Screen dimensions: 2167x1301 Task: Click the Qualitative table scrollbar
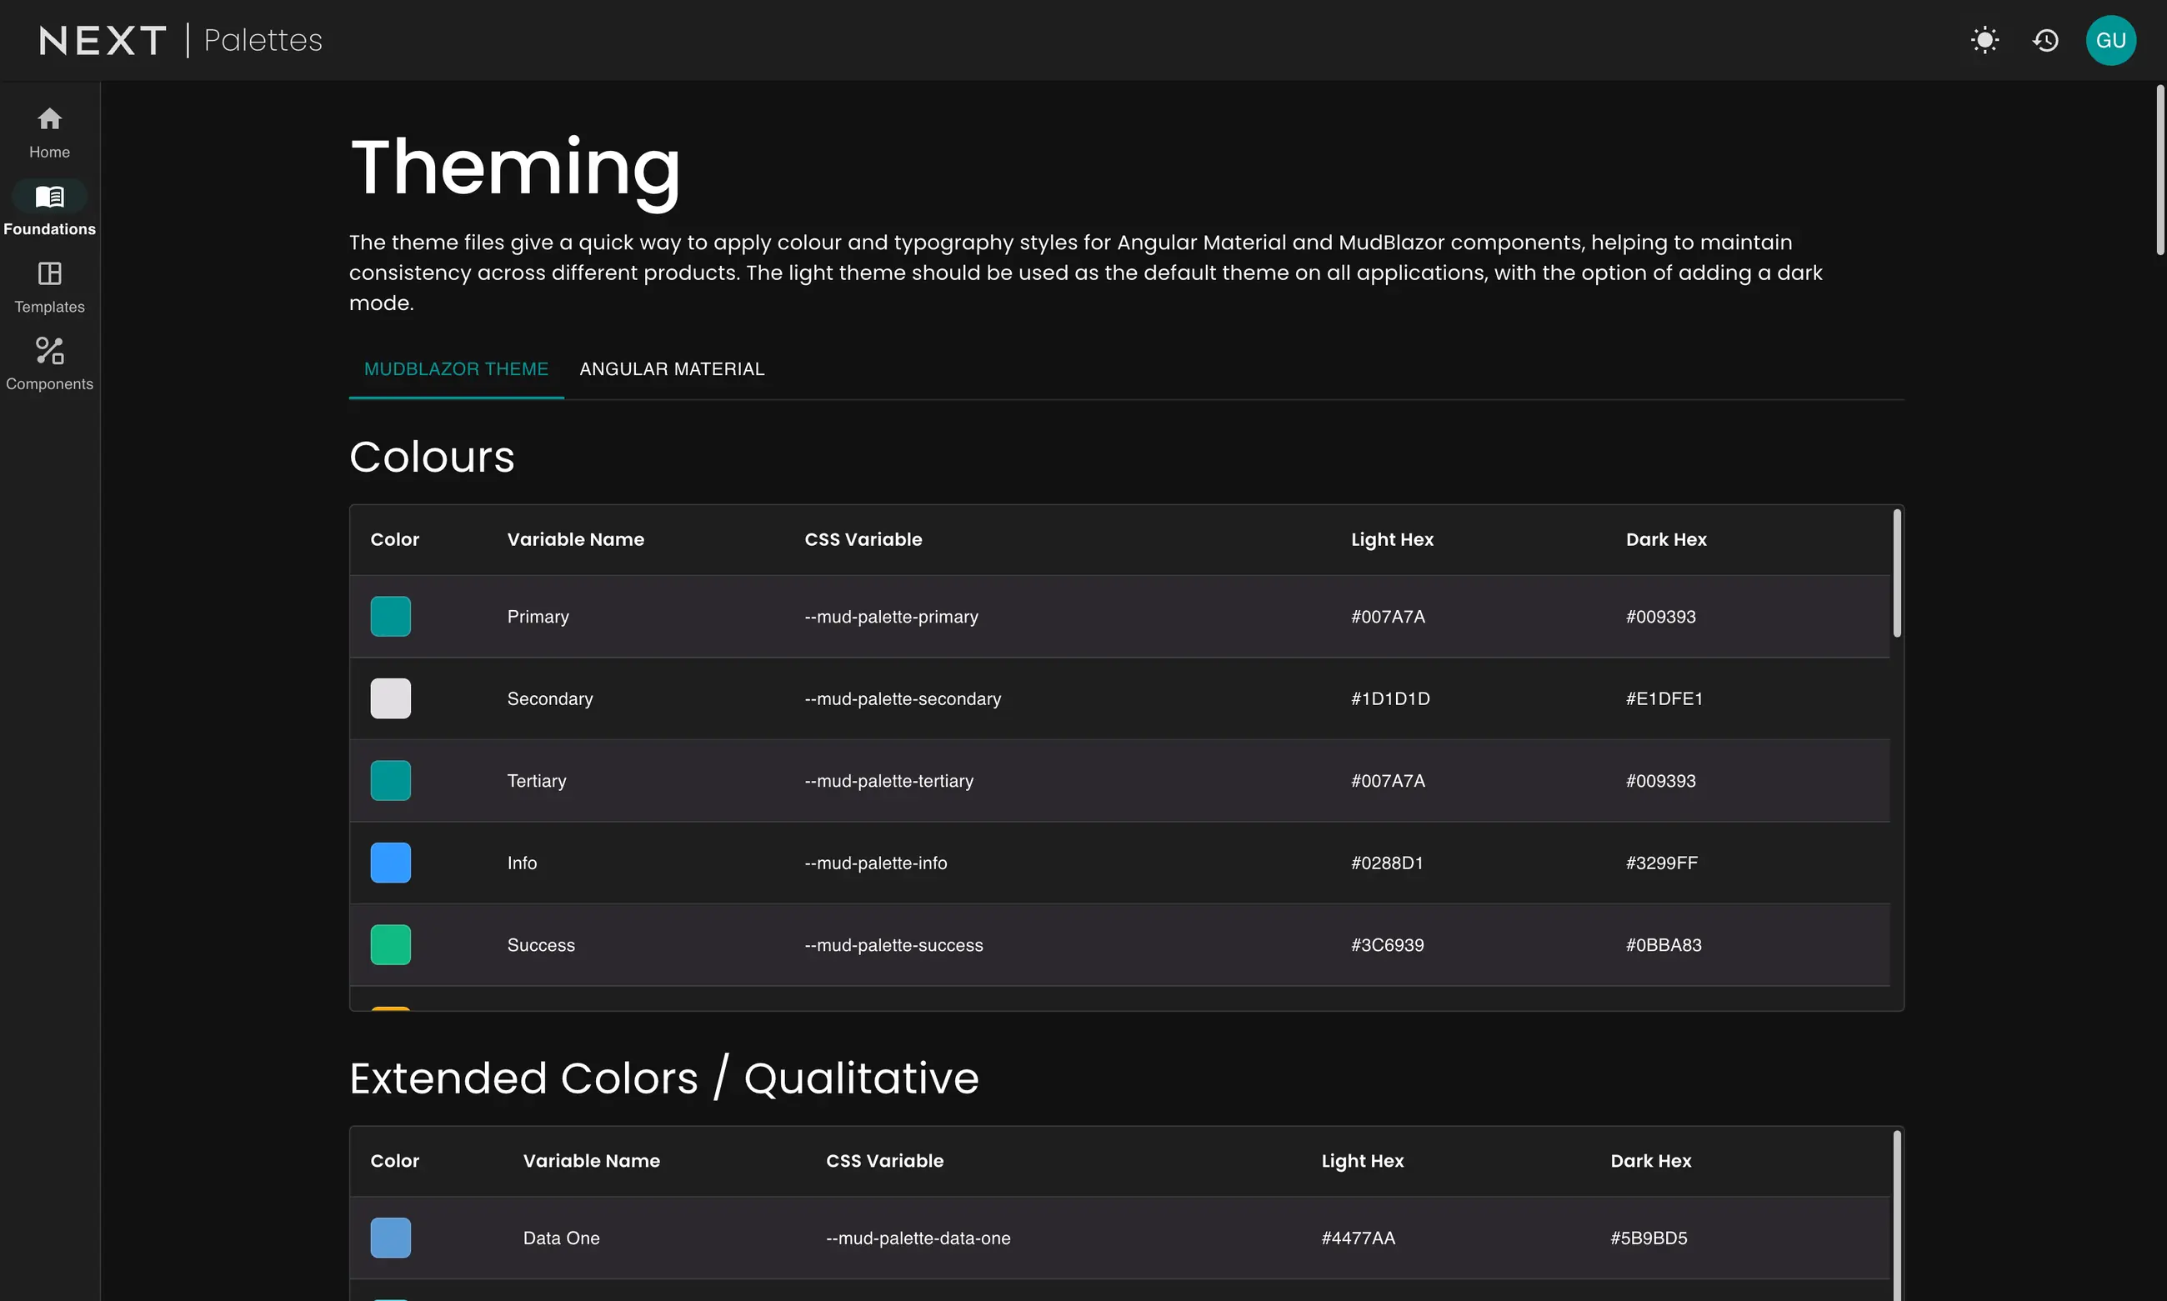1897,1215
